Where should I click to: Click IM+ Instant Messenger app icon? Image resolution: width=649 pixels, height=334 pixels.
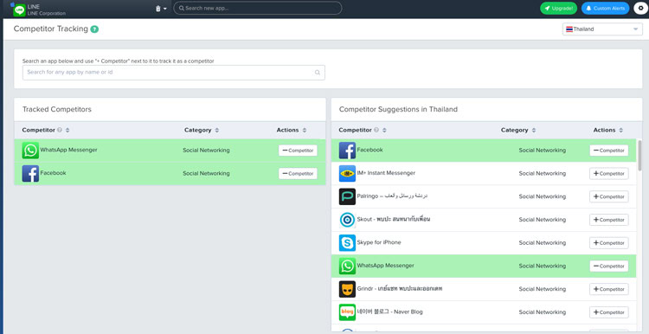tap(347, 174)
